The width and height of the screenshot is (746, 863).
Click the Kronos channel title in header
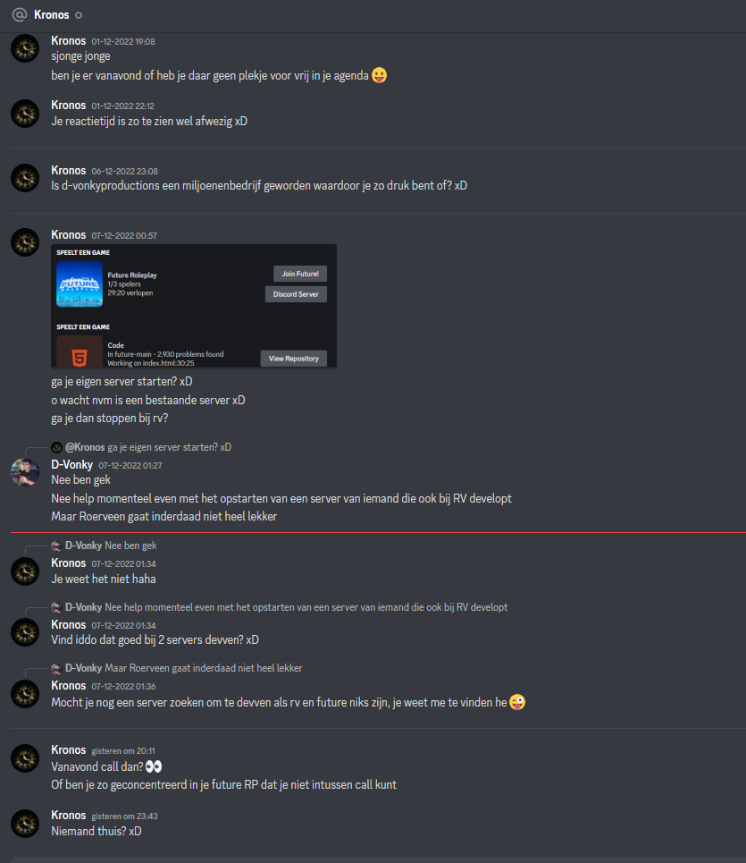coord(51,15)
